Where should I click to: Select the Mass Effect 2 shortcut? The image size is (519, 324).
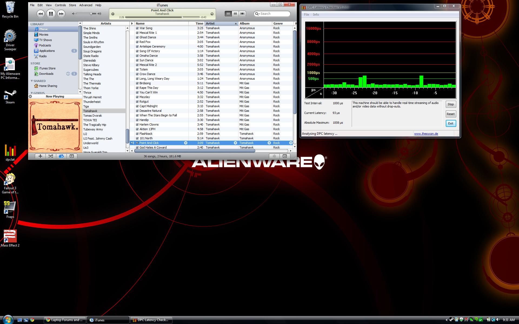pyautogui.click(x=10, y=238)
